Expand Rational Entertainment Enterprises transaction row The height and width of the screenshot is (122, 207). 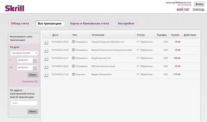(x=46, y=50)
